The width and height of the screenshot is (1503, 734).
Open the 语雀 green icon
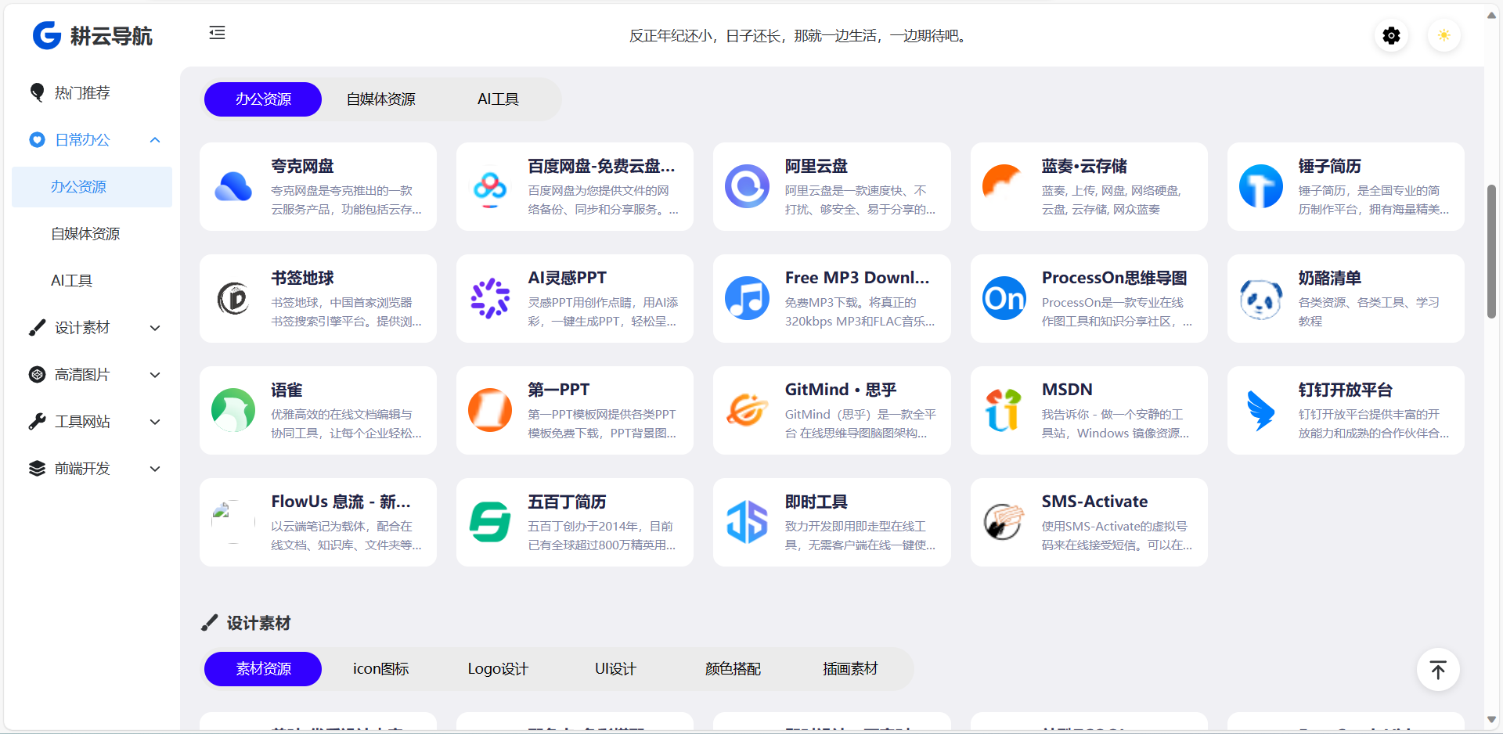pos(233,410)
